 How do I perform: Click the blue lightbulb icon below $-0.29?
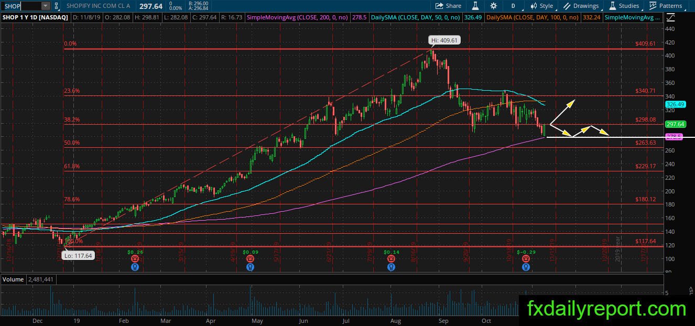pyautogui.click(x=526, y=267)
